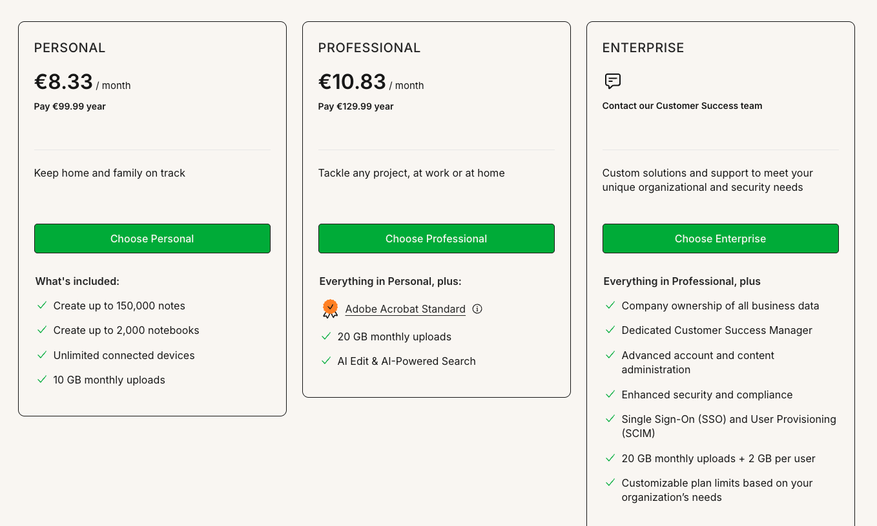
Task: Click checkmark beside AI Edit & AI-Powered Search
Action: point(326,361)
